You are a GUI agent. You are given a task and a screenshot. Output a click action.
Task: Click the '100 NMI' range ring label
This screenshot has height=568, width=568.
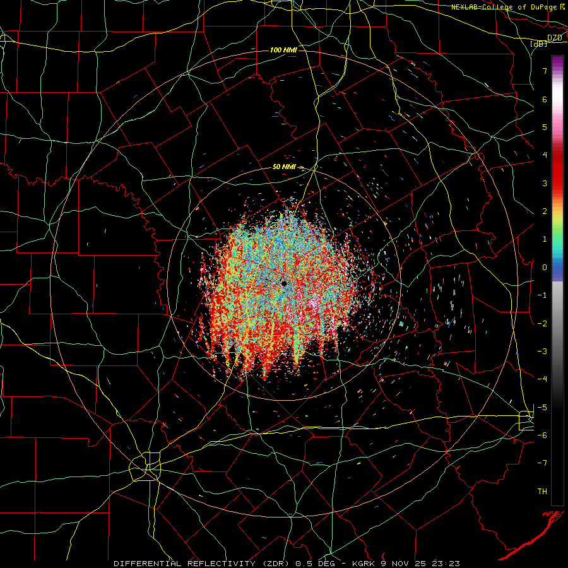coord(283,50)
